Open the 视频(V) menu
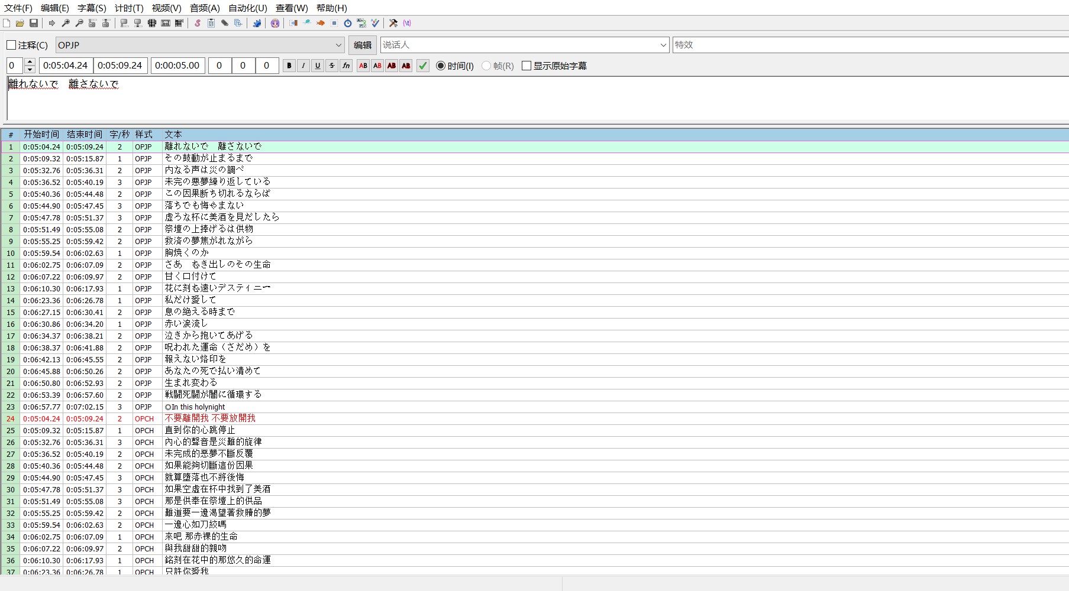The width and height of the screenshot is (1069, 591). 166,8
